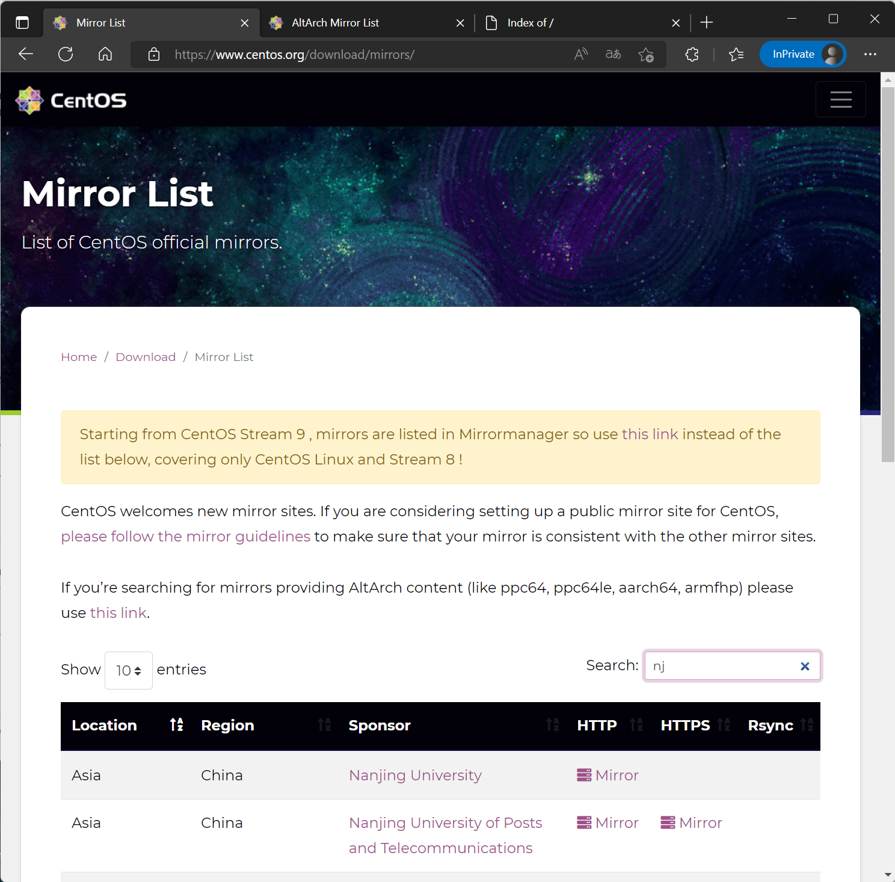This screenshot has width=895, height=882.
Task: Open the Favorites list
Action: click(x=736, y=54)
